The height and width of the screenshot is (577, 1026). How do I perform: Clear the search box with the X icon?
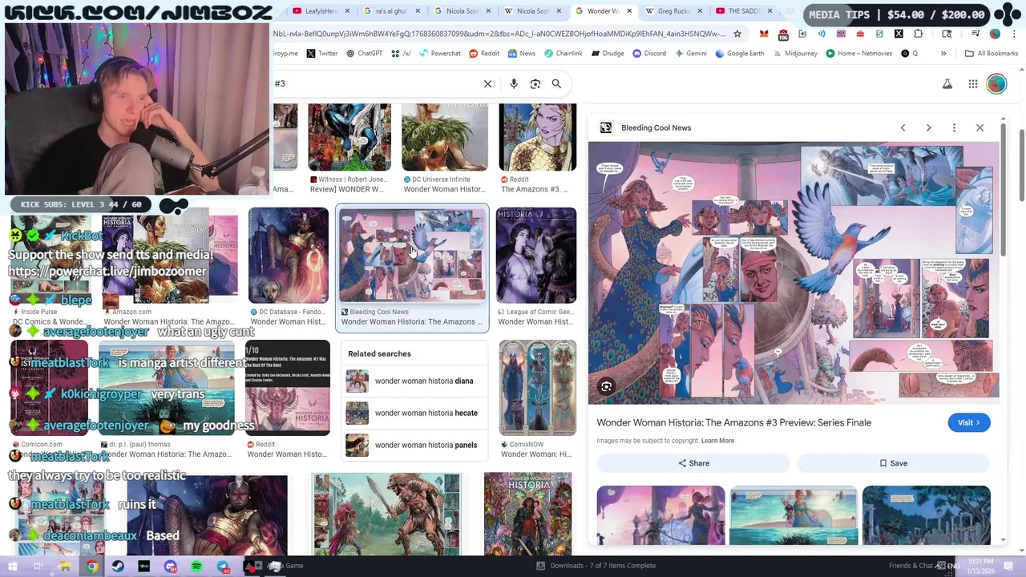[487, 83]
